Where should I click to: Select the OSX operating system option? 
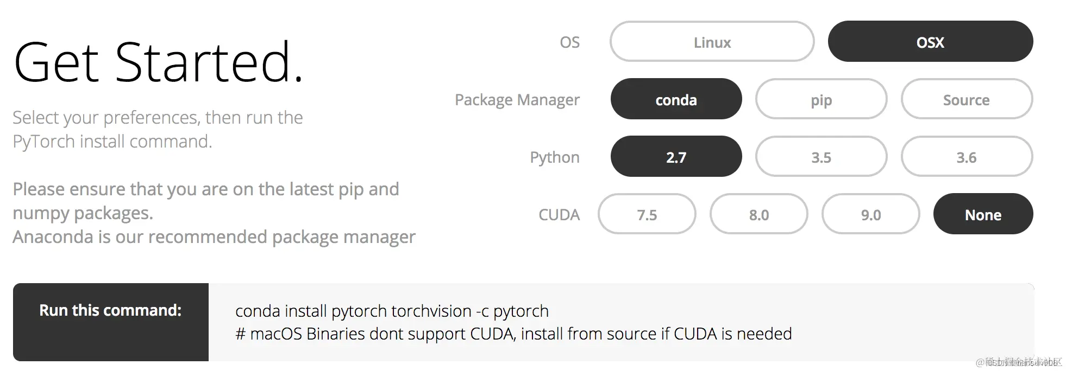[x=930, y=42]
